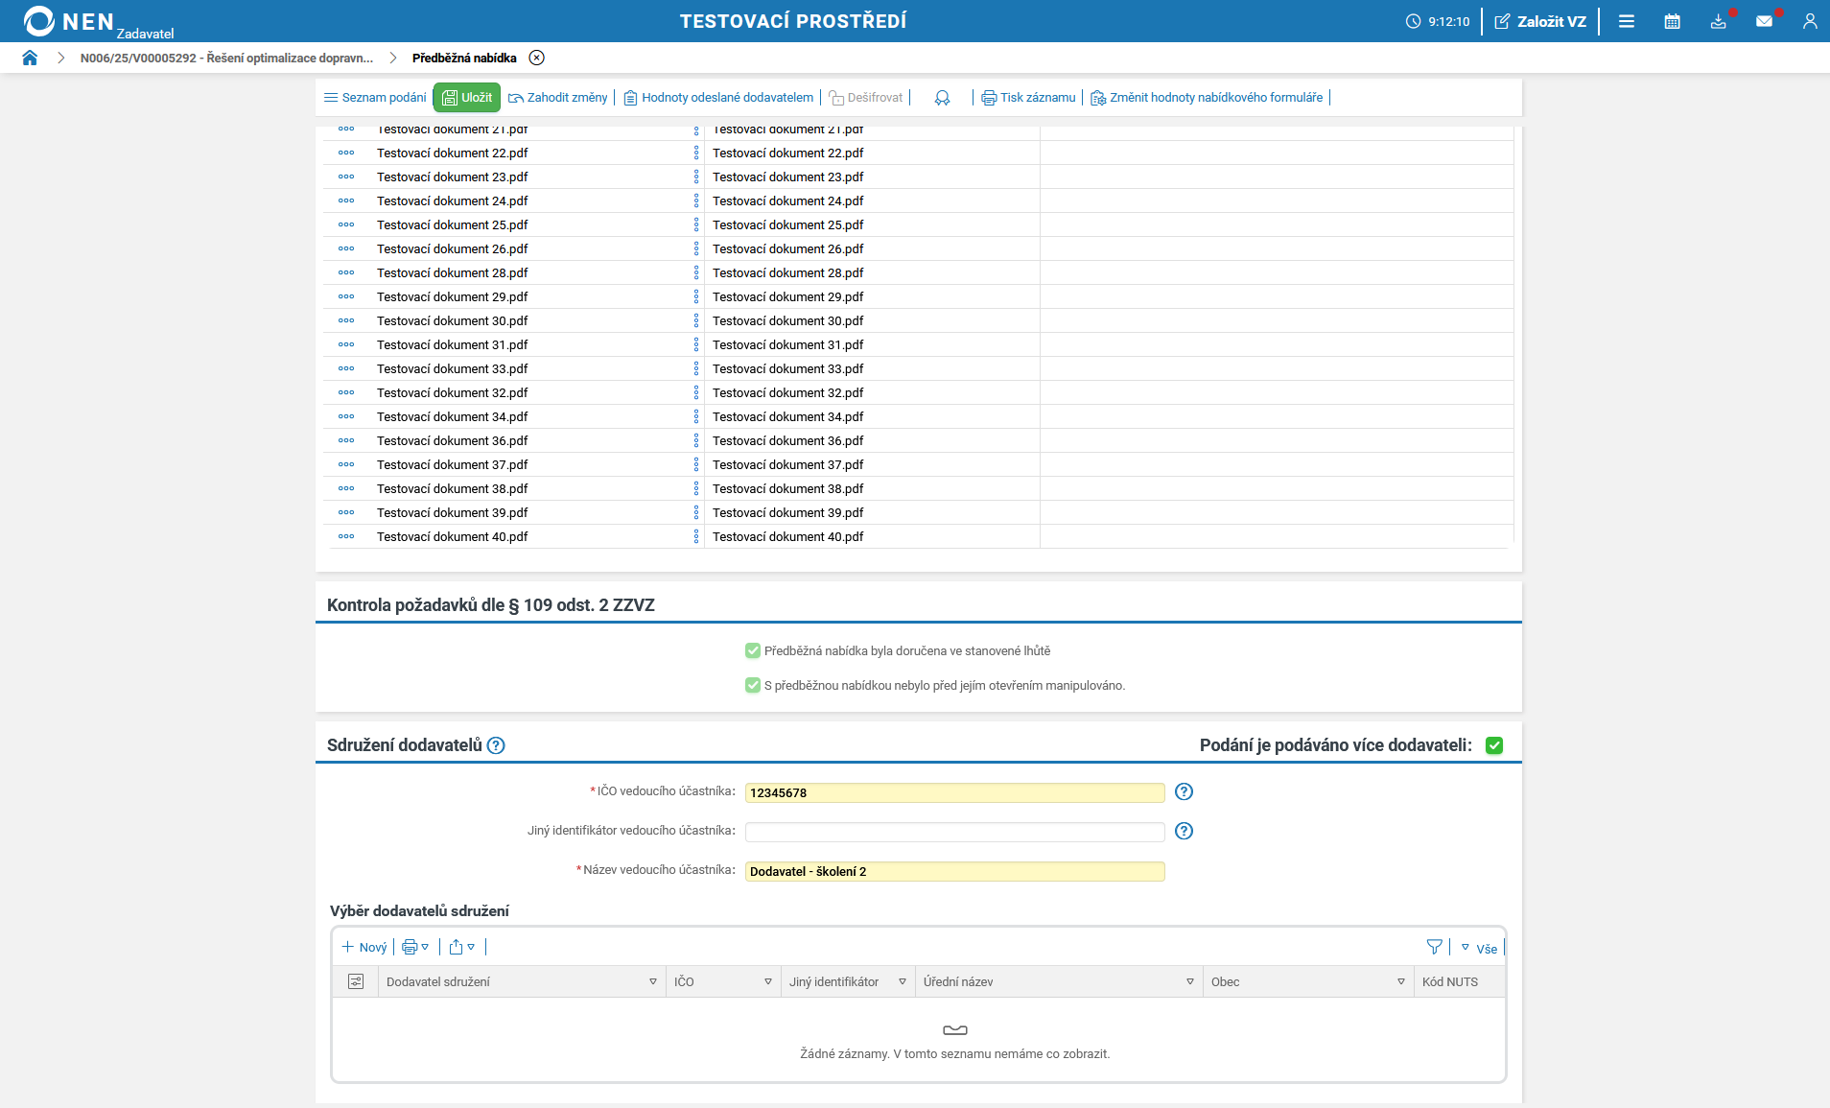Click Nový to add a supplier
The width and height of the screenshot is (1830, 1108).
click(364, 947)
